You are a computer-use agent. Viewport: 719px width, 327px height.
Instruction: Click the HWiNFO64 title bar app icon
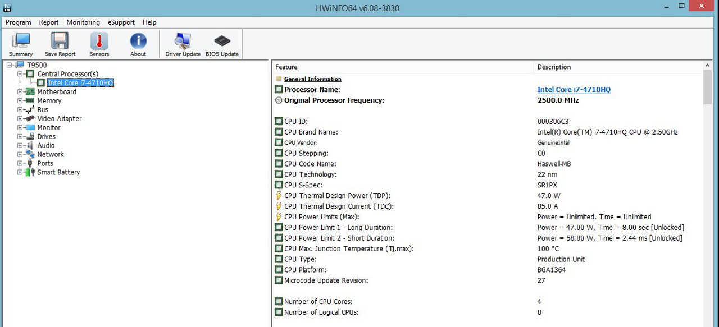pos(7,8)
